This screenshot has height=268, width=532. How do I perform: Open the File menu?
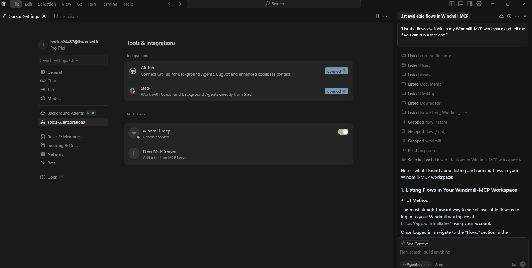[x=16, y=4]
